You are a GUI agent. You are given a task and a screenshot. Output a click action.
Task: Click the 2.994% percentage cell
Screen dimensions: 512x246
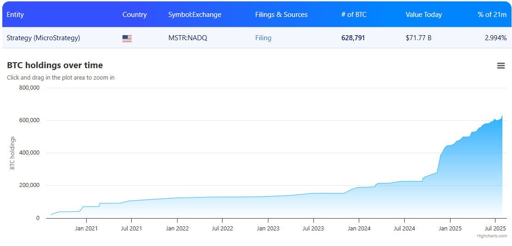point(495,38)
